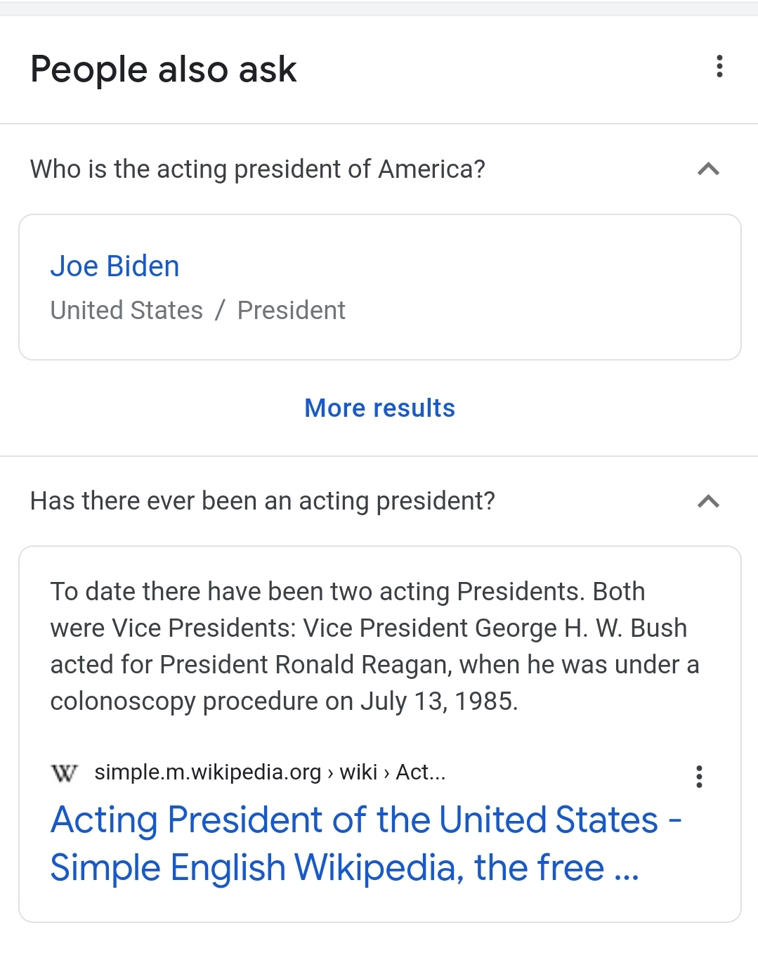Open the People also ask options menu
This screenshot has height=958, width=758.
point(719,66)
